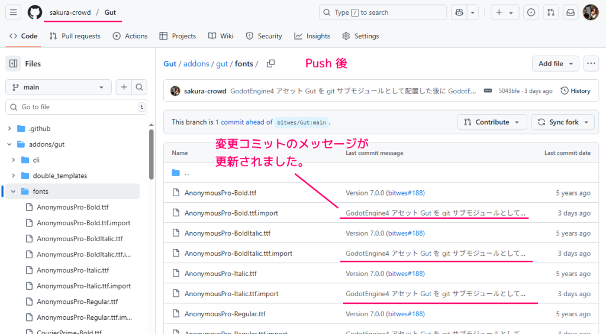Viewport: 606px width, 334px height.
Task: Select AnonymousPro-Italic.ttf in the file tree
Action: click(x=73, y=270)
